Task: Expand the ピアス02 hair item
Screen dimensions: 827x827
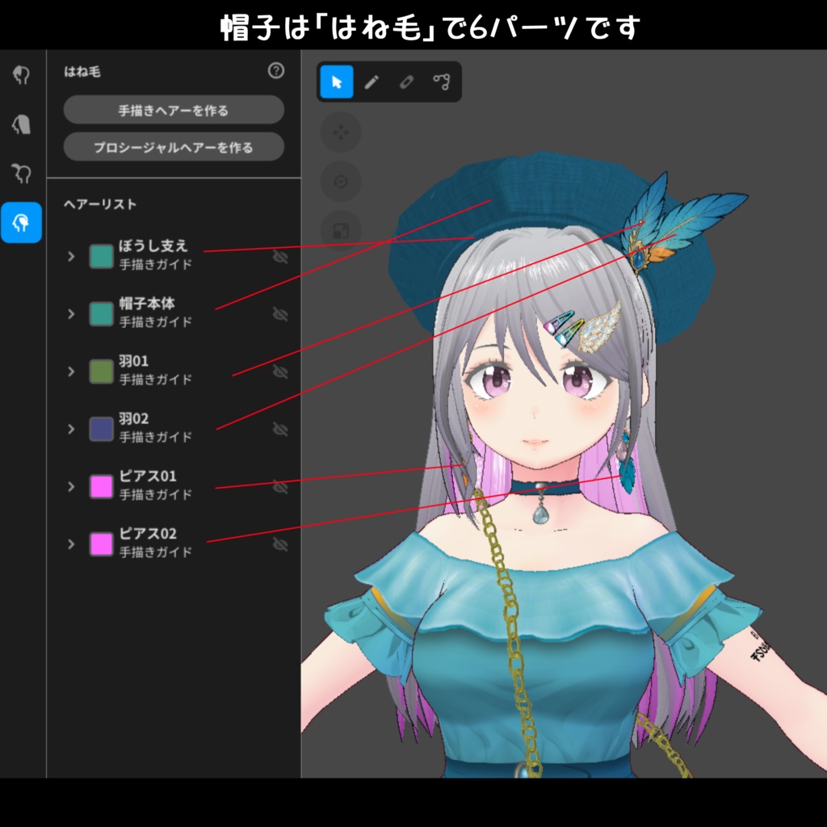Action: pyautogui.click(x=70, y=544)
